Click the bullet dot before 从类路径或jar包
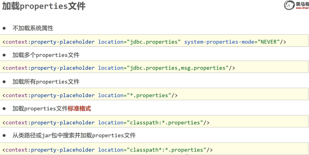Screen dimensions: 309x155 pyautogui.click(x=4, y=135)
